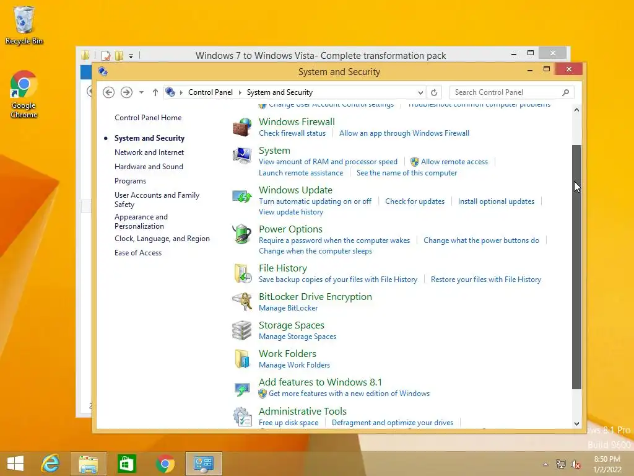Open the Administrative Tools gear icon
Screen dimensions: 634x476
point(242,416)
